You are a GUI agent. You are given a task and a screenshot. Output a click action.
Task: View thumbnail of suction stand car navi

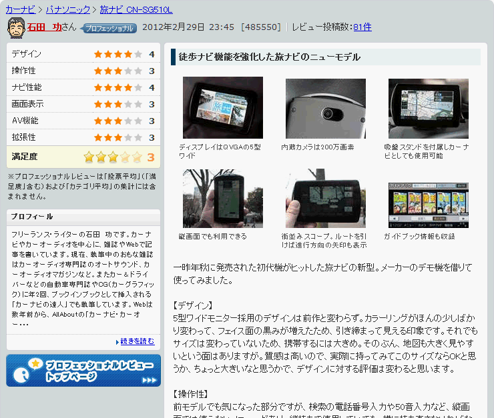point(429,109)
